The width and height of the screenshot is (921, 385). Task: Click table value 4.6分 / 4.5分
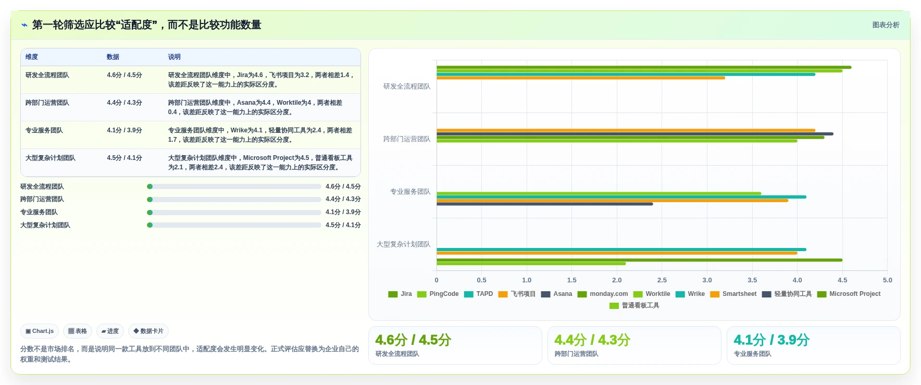tap(125, 75)
